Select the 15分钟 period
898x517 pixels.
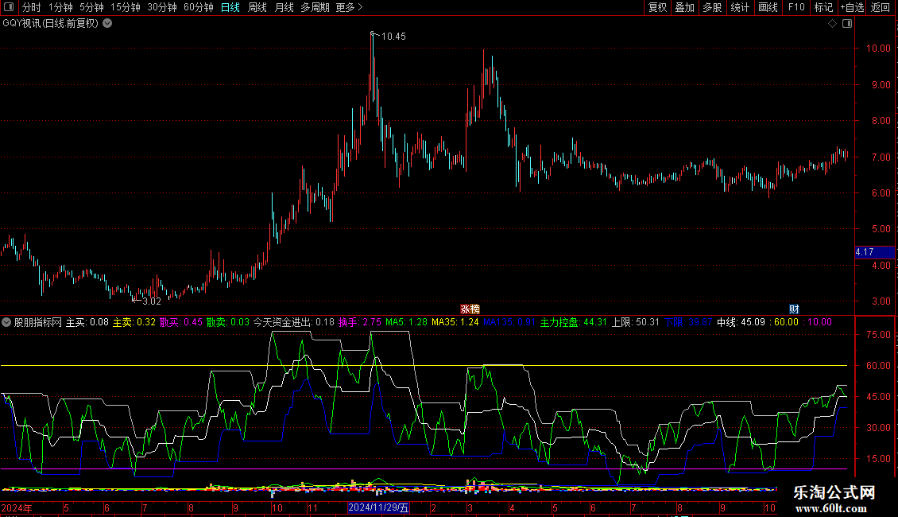(126, 7)
